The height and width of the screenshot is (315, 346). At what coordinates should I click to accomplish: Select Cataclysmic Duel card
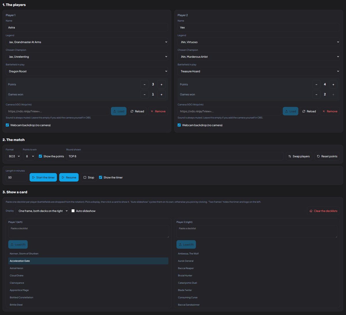pyautogui.click(x=257, y=283)
